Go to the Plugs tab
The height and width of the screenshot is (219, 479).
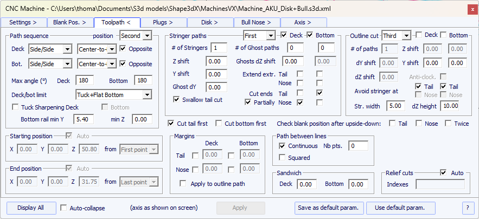tap(163, 22)
